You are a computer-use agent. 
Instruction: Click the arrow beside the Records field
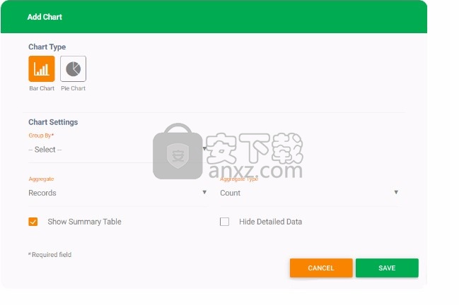[204, 192]
